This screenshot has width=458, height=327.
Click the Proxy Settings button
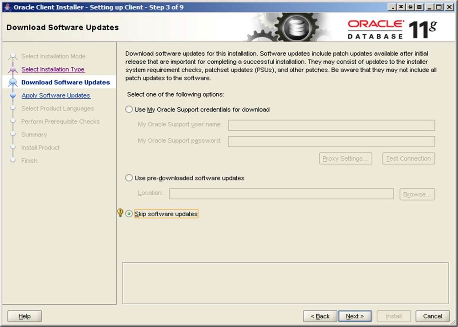point(345,159)
